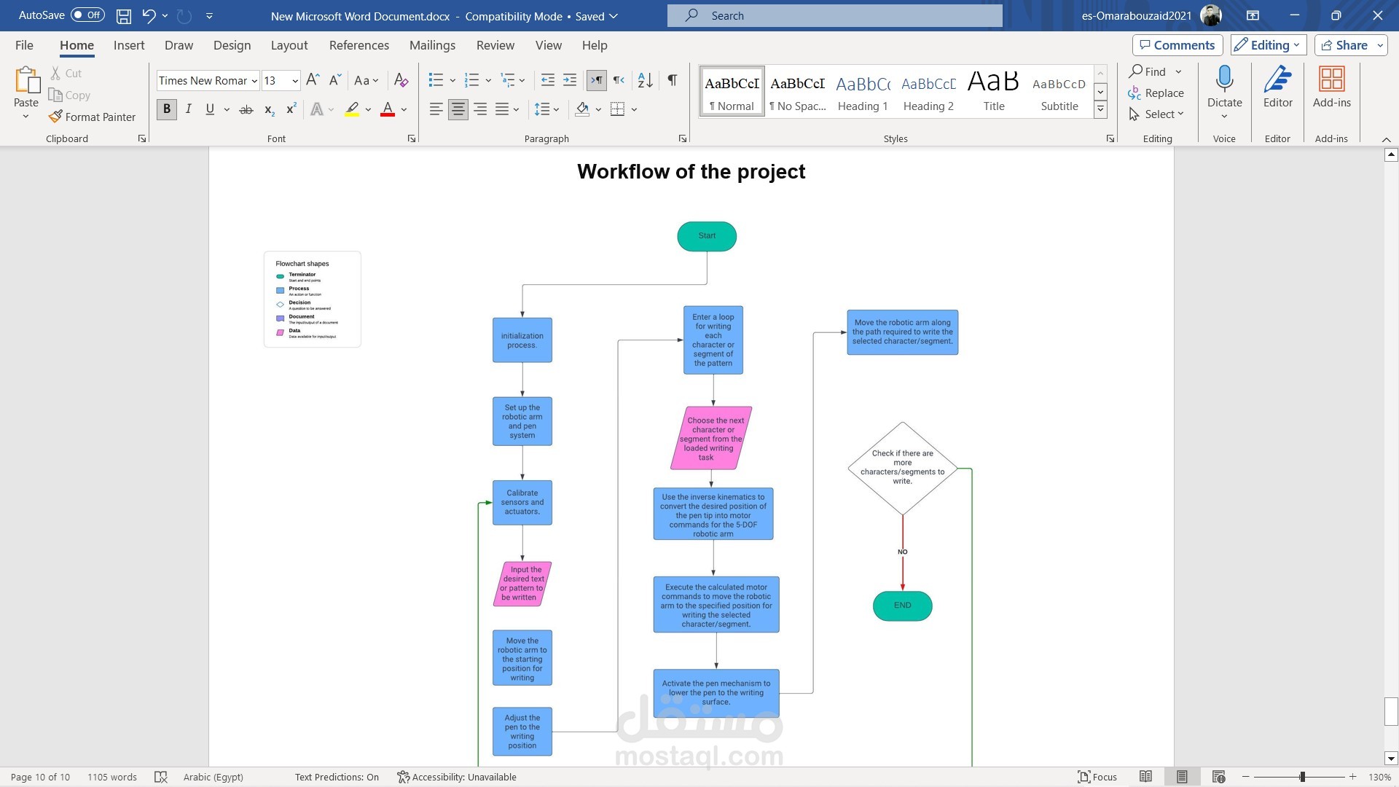The height and width of the screenshot is (787, 1399).
Task: Increase font size with Grow Font
Action: pos(313,80)
